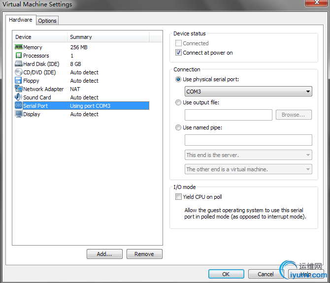330x283 pixels.
Task: Click the Sound Card speaker icon
Action: pos(18,97)
